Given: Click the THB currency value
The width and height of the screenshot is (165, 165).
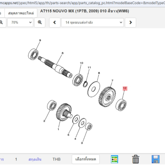Looking at the screenshot, I should pos(56,159).
